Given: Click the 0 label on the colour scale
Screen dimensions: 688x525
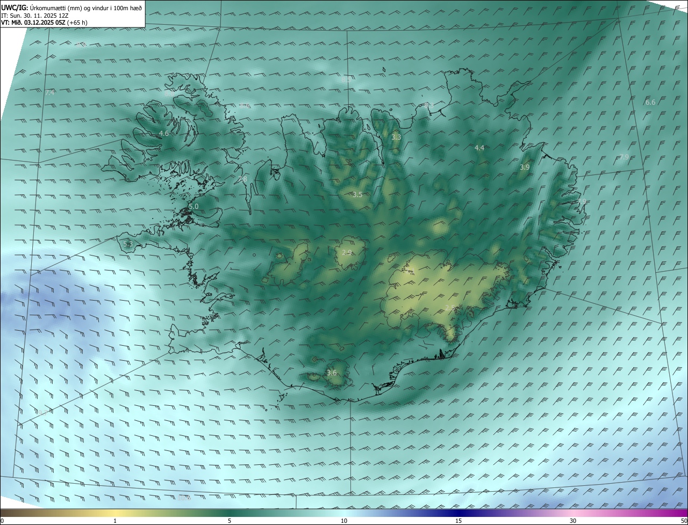Looking at the screenshot, I should point(2,521).
